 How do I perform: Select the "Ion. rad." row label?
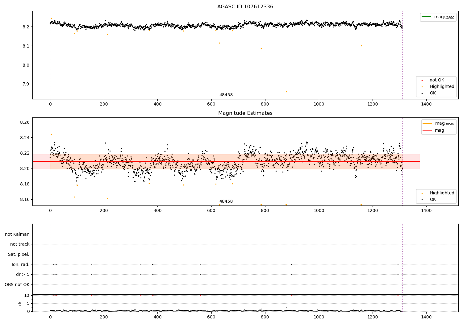point(21,264)
